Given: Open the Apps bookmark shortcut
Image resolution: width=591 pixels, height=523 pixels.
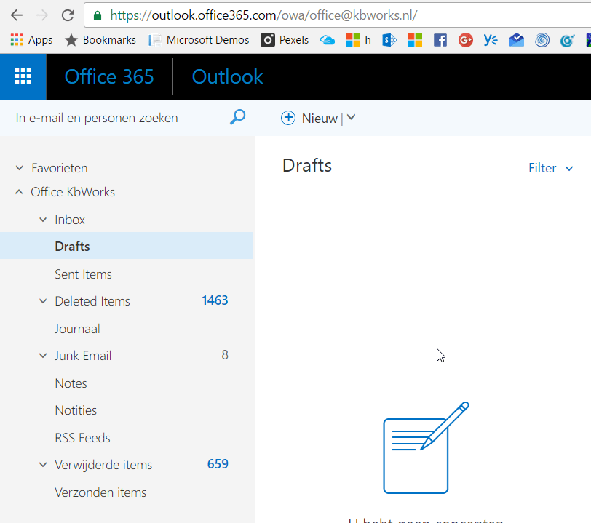Looking at the screenshot, I should click(x=31, y=39).
